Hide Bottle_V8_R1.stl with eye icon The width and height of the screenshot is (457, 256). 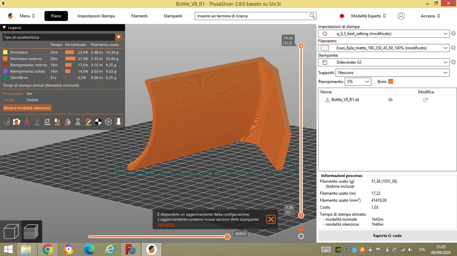click(390, 100)
